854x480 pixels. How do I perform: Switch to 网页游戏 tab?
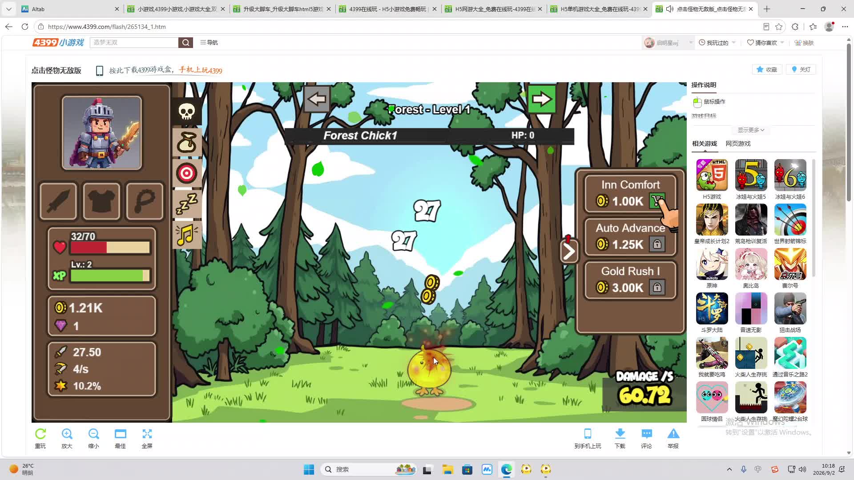738,144
